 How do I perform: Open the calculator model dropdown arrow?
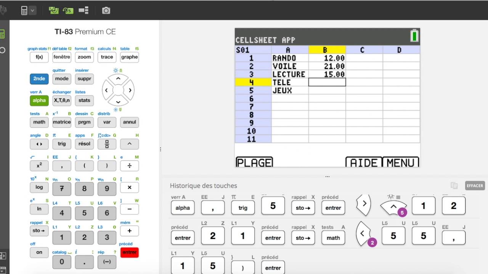(32, 11)
